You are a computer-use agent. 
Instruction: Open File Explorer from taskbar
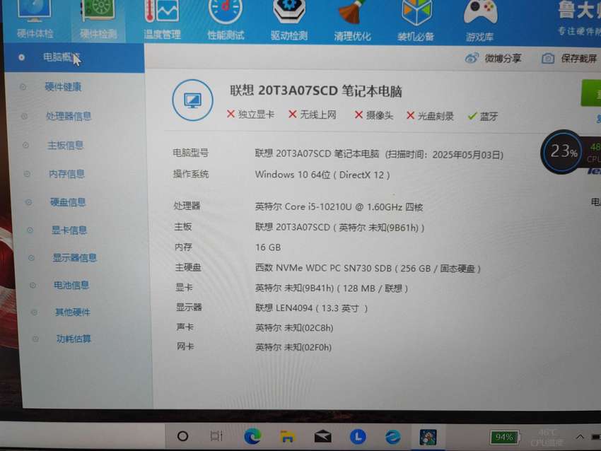tap(288, 437)
